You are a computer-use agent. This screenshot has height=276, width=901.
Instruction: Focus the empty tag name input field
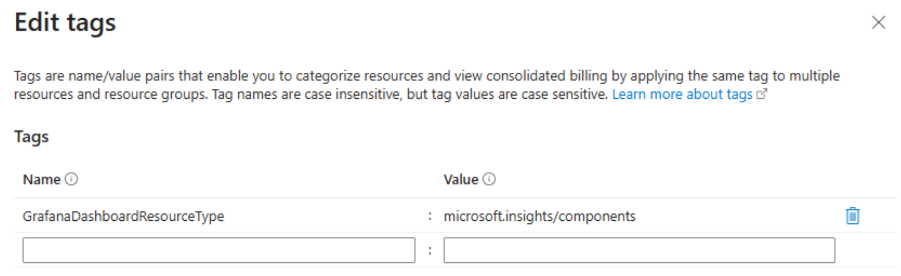(x=219, y=250)
